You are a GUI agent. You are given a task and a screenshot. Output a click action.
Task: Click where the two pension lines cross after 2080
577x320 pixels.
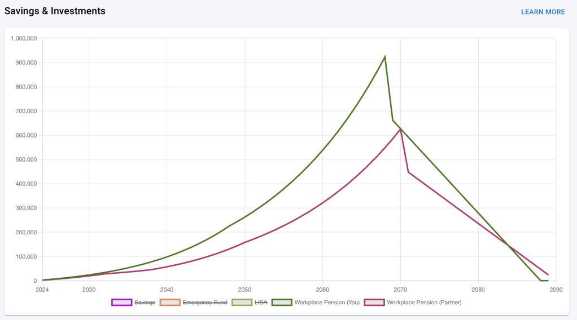click(x=509, y=246)
